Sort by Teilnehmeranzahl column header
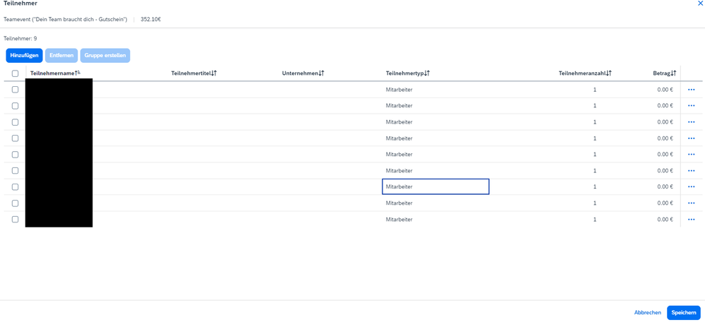 click(585, 73)
